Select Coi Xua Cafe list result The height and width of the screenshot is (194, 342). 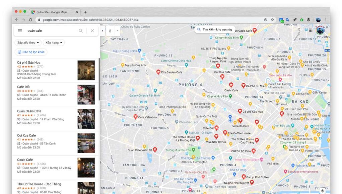point(56,143)
